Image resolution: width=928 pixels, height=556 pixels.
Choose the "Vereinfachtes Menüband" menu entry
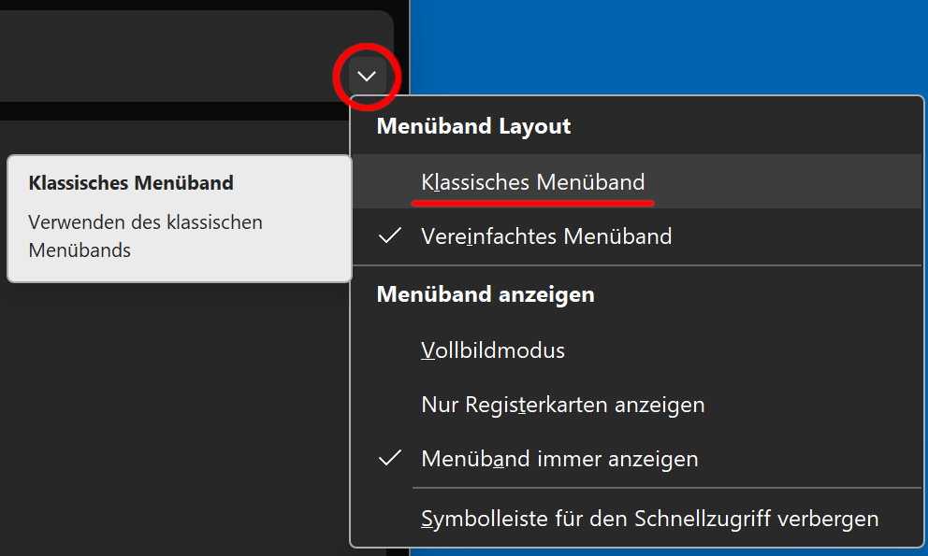[546, 236]
